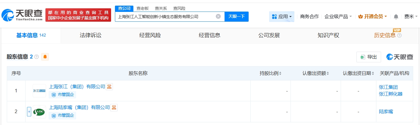Expand row 2 with the plus button
Viewport: 420px width, 125px height.
(29, 112)
